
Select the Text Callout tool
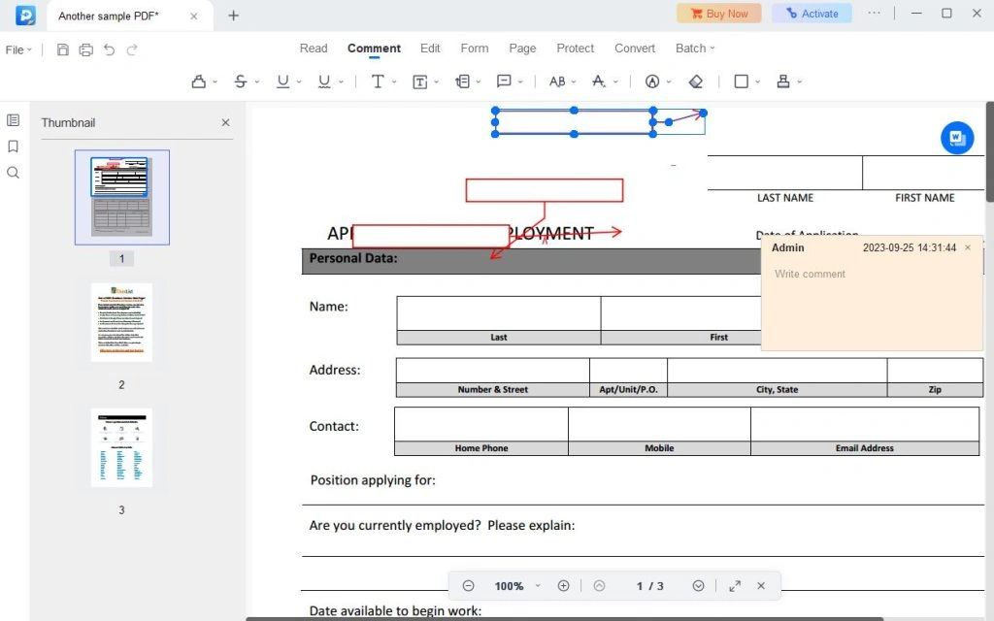click(462, 82)
